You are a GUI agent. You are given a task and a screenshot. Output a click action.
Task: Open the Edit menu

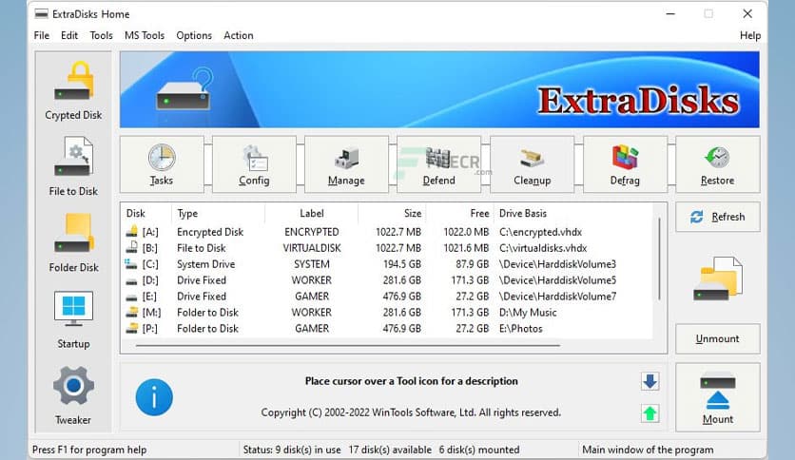[69, 35]
